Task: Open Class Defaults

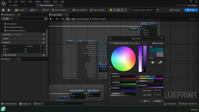Action: coord(97,10)
